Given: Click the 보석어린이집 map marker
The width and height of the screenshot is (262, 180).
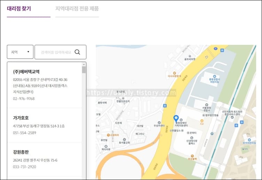Looking at the screenshot, I should [249, 140].
